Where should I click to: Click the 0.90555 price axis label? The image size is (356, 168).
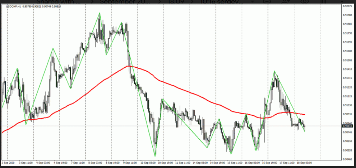(348, 150)
